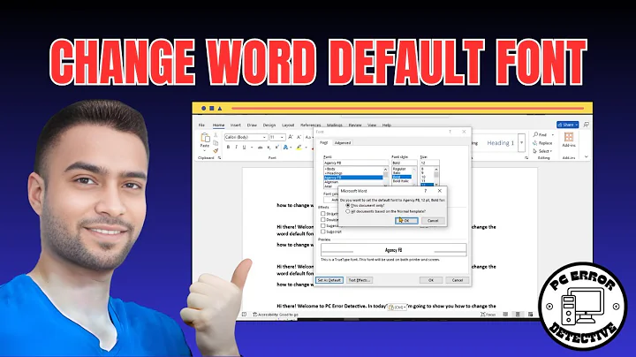Image resolution: width=636 pixels, height=357 pixels.
Task: Select the Format Painter brush icon
Action: pos(216,150)
